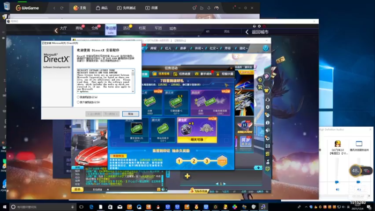Click headset icon on right sidebar
This screenshot has height=211, width=375.
pyautogui.click(x=268, y=99)
